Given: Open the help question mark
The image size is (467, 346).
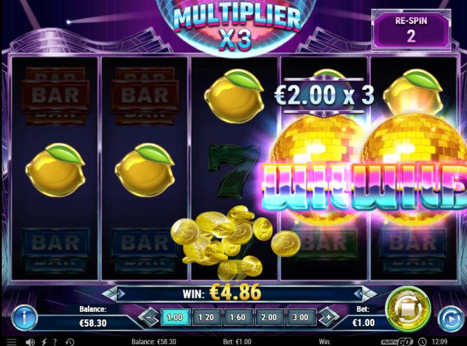Looking at the screenshot, I should click(x=55, y=342).
